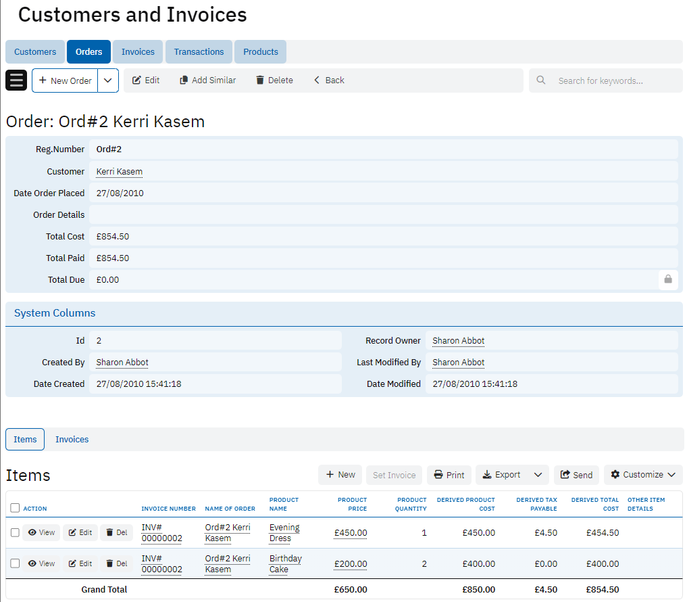Open the Products tab
This screenshot has height=602, width=687.
(x=261, y=52)
